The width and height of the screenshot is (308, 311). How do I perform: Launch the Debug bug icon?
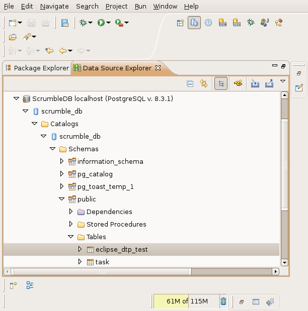(x=83, y=23)
